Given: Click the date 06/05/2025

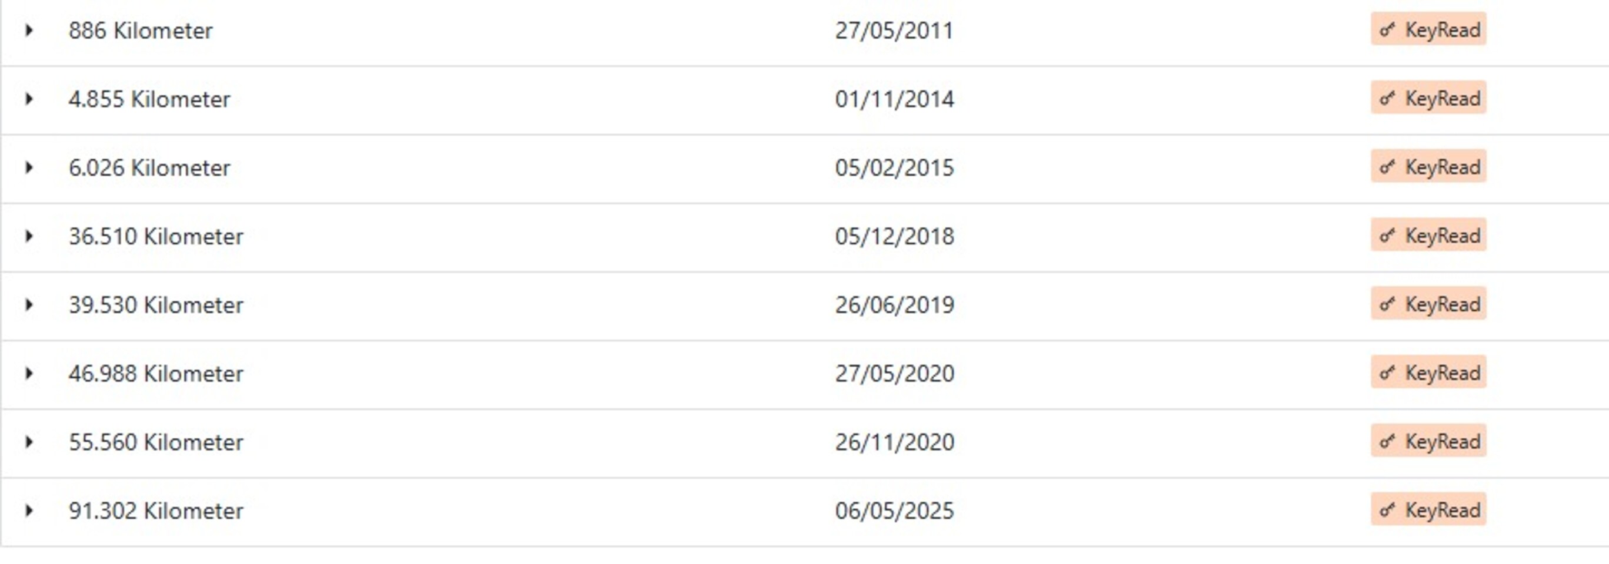Looking at the screenshot, I should click(894, 511).
